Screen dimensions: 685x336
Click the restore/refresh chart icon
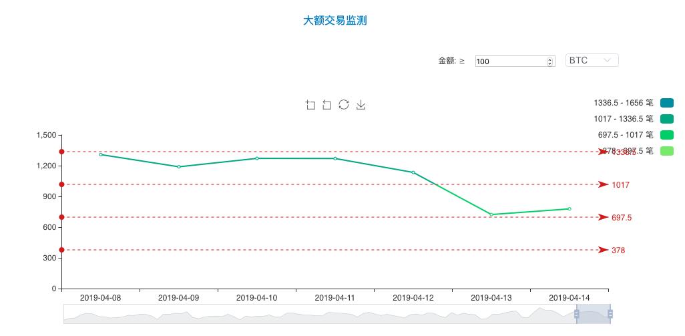(x=344, y=105)
